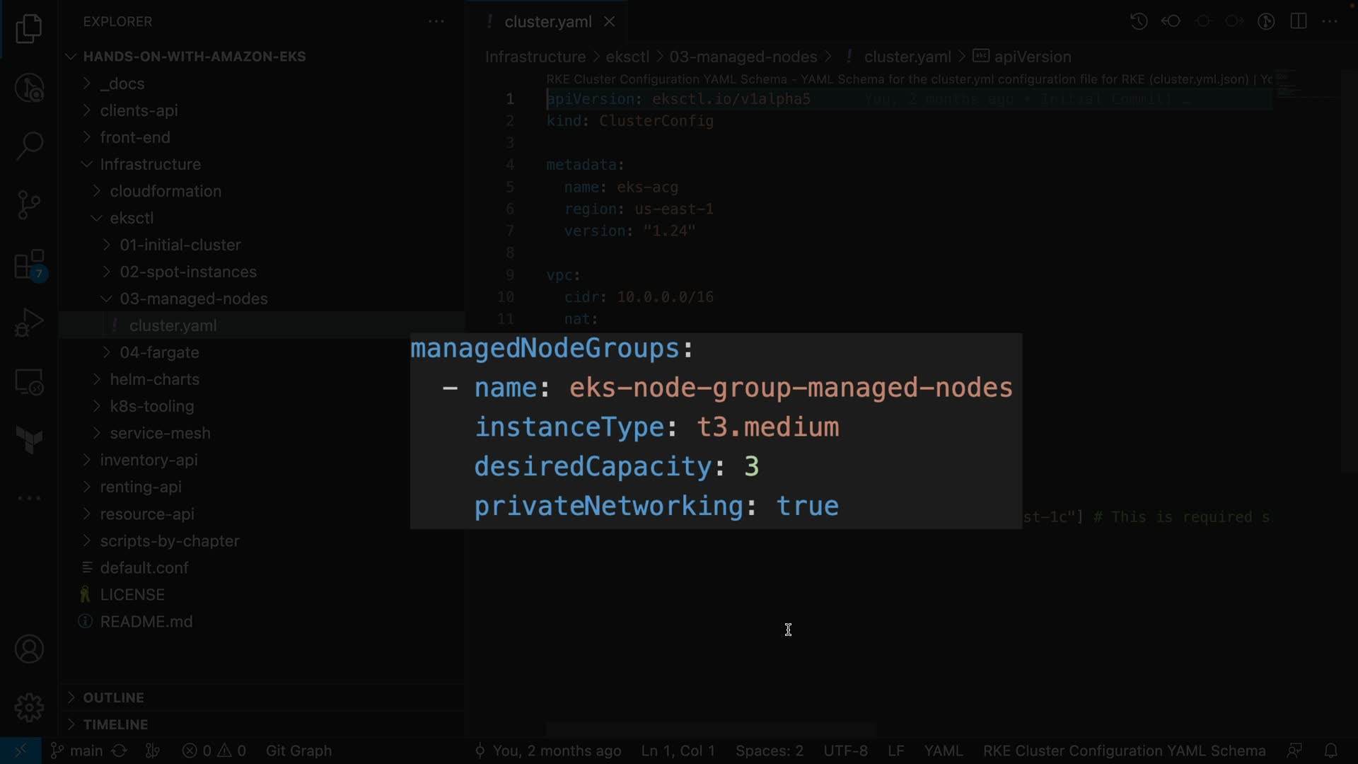Screen dimensions: 1358x764
Task: Open the Terraform extension view
Action: click(x=29, y=440)
